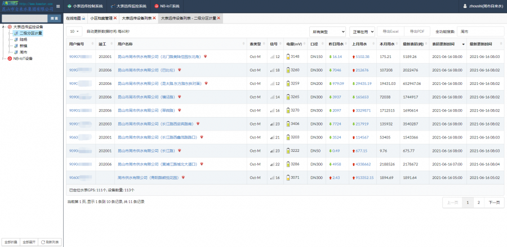The height and width of the screenshot is (247, 507).
Task: Open the 正常在用 status dropdown
Action: coord(362,32)
